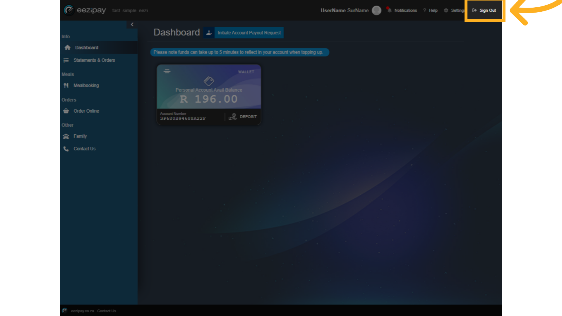Click the Dashboard page heading
The height and width of the screenshot is (316, 562).
(x=177, y=32)
